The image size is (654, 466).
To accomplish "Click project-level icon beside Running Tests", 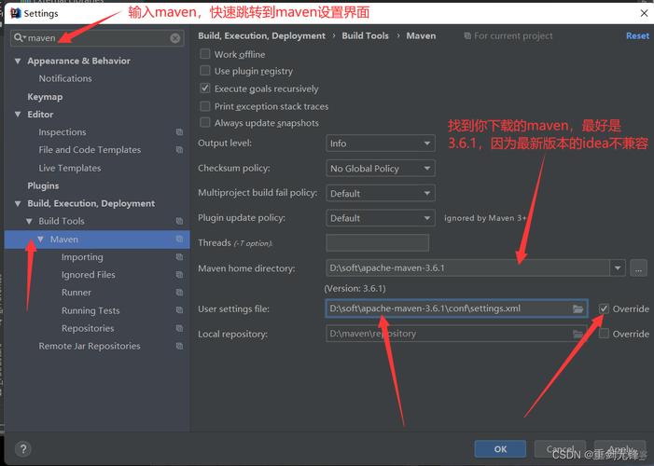I will click(179, 310).
